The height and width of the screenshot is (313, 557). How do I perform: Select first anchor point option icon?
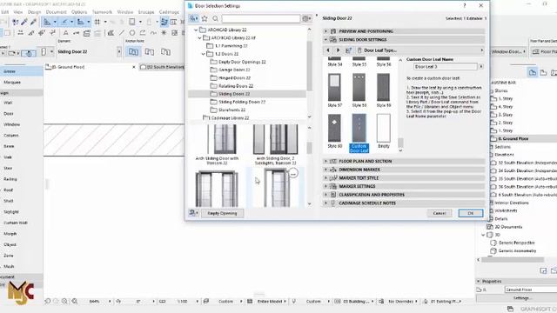pos(133,52)
